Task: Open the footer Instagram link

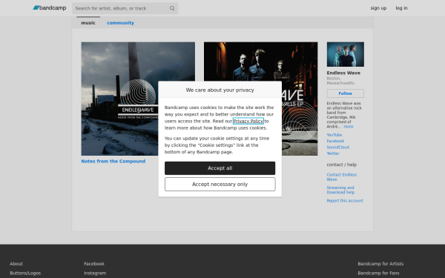Action: [95, 273]
